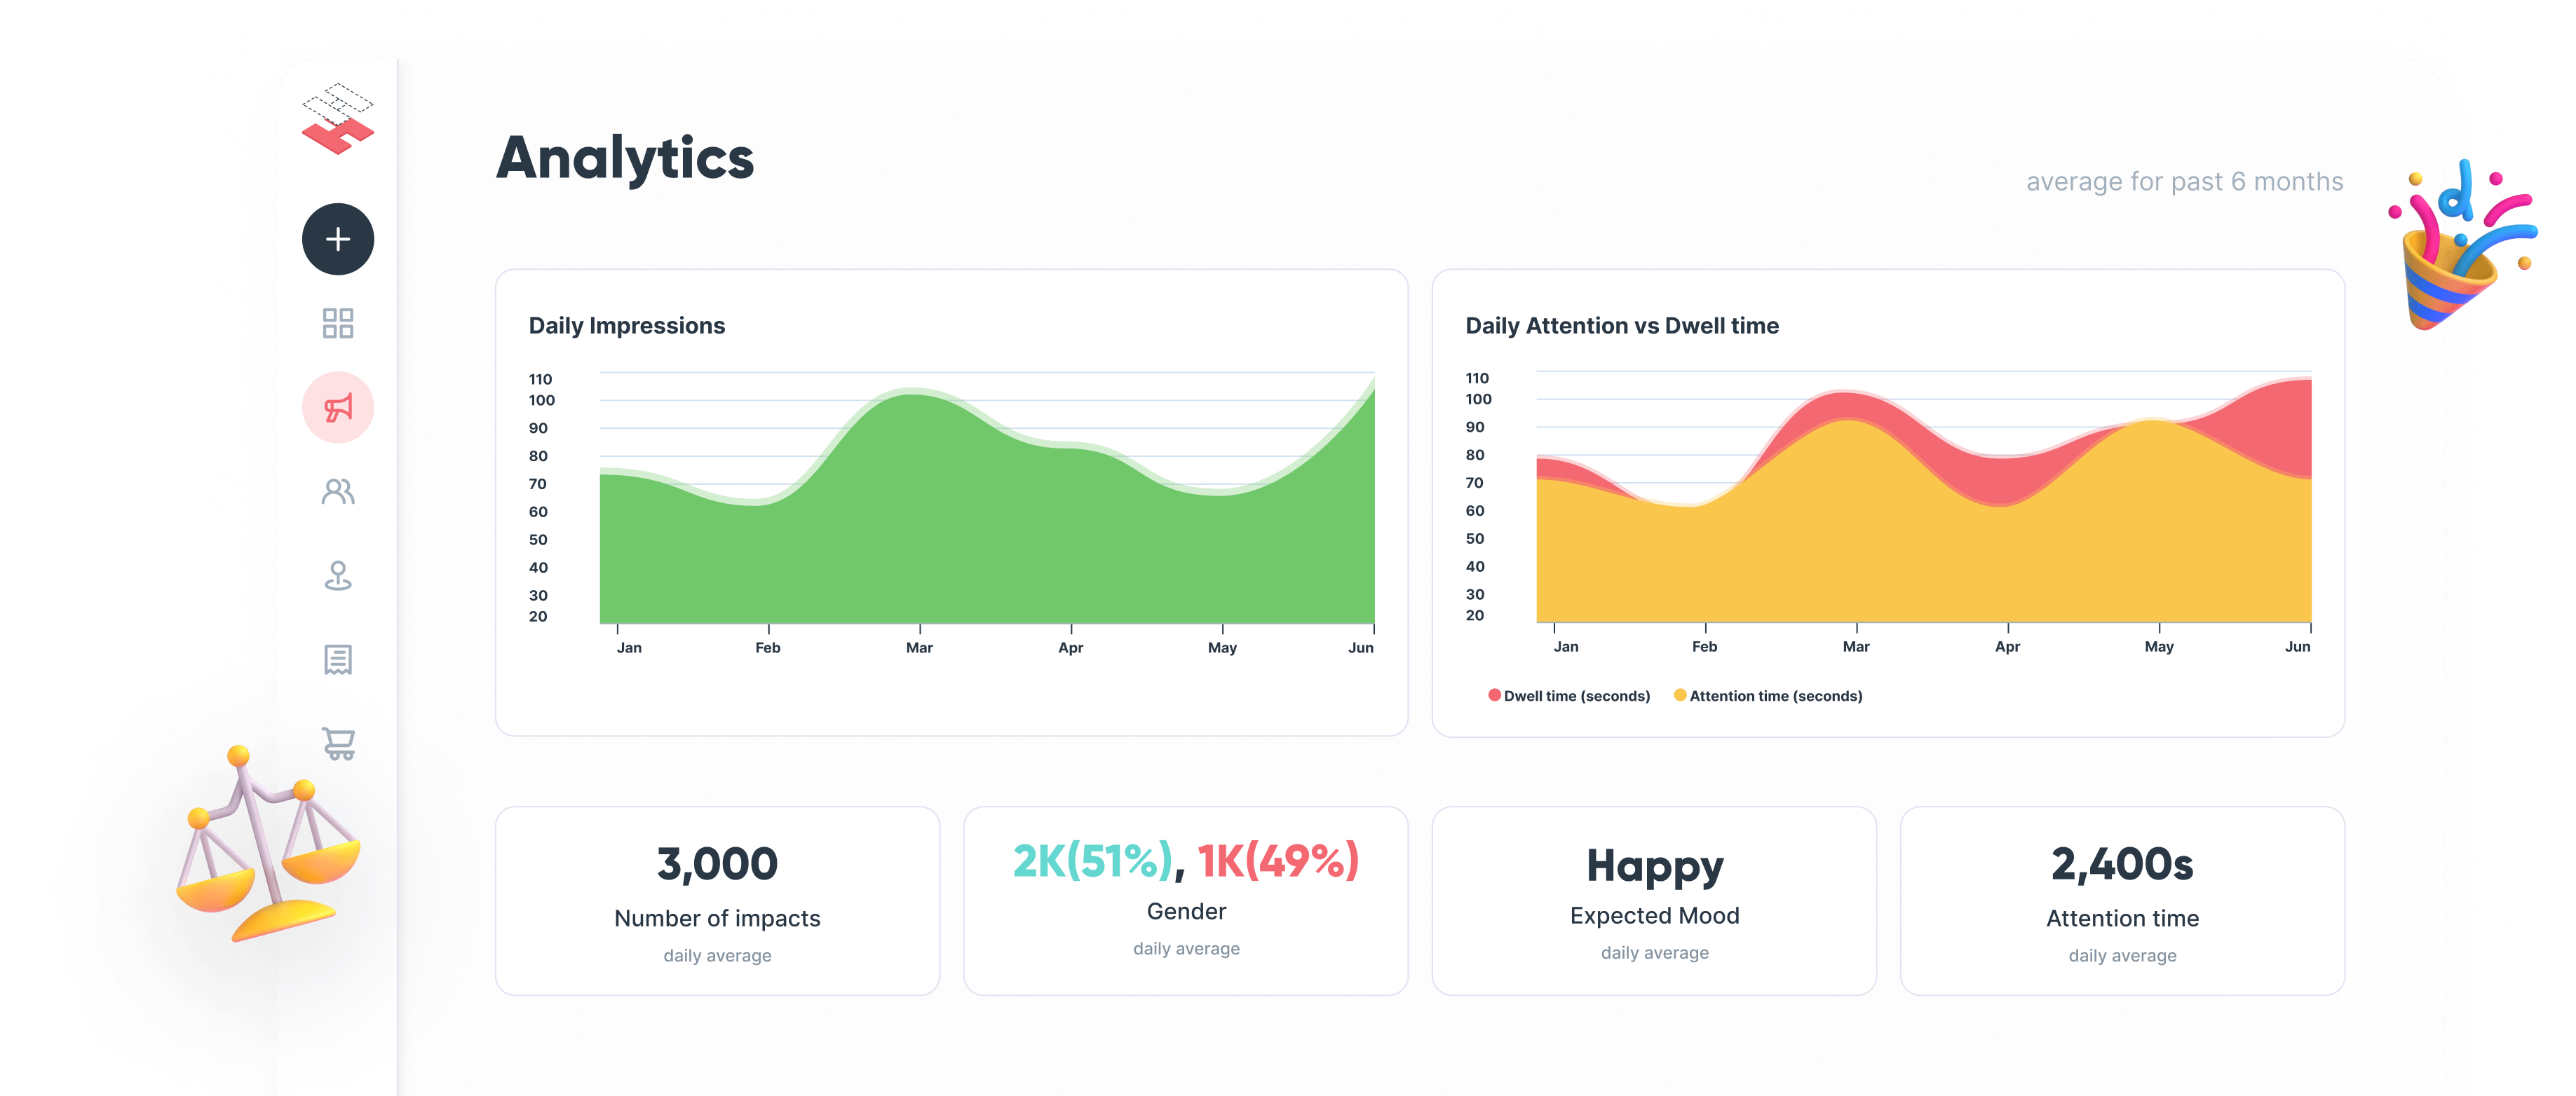Toggle the Dwell time legend item

click(x=1576, y=697)
